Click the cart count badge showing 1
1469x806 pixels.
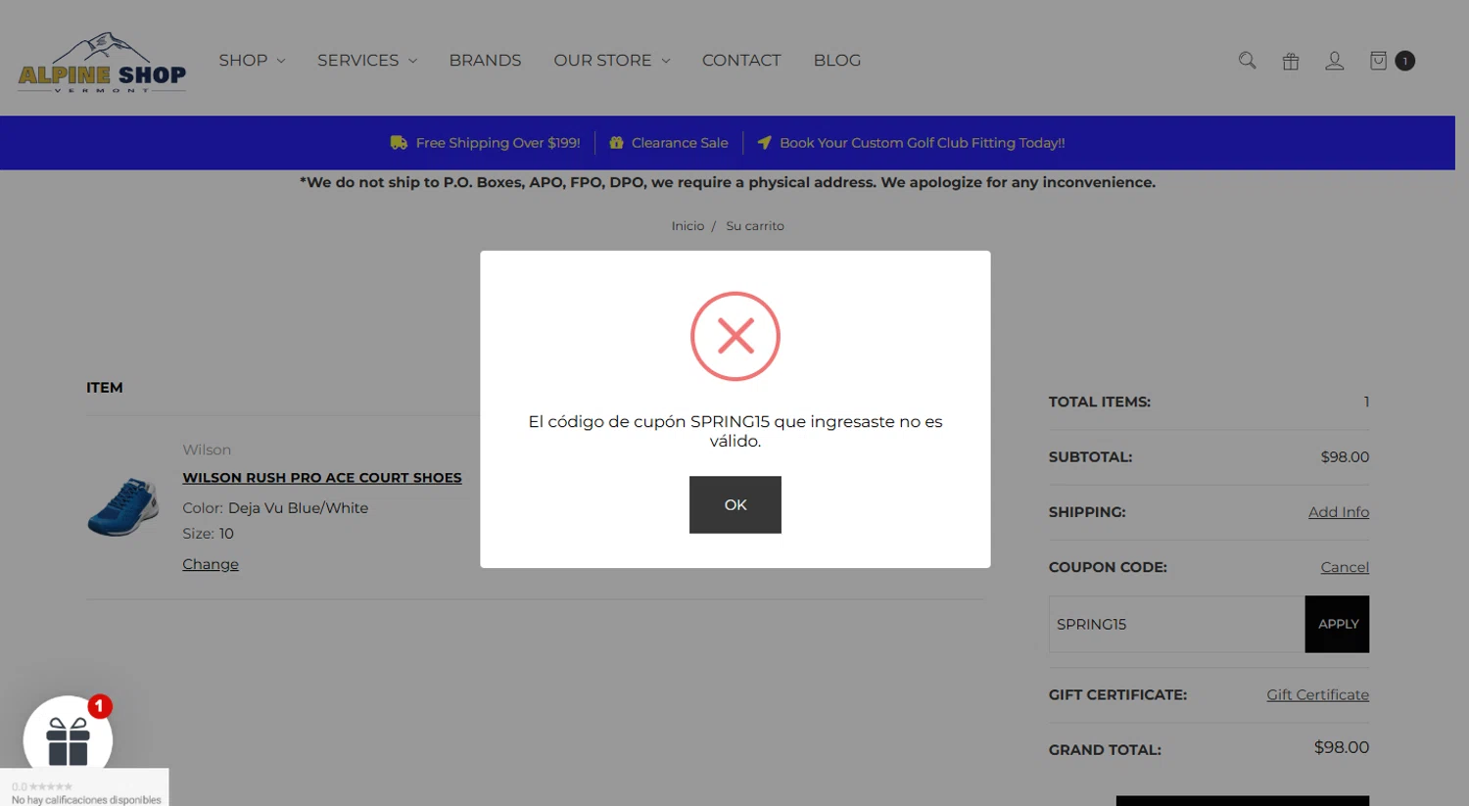pyautogui.click(x=1405, y=61)
